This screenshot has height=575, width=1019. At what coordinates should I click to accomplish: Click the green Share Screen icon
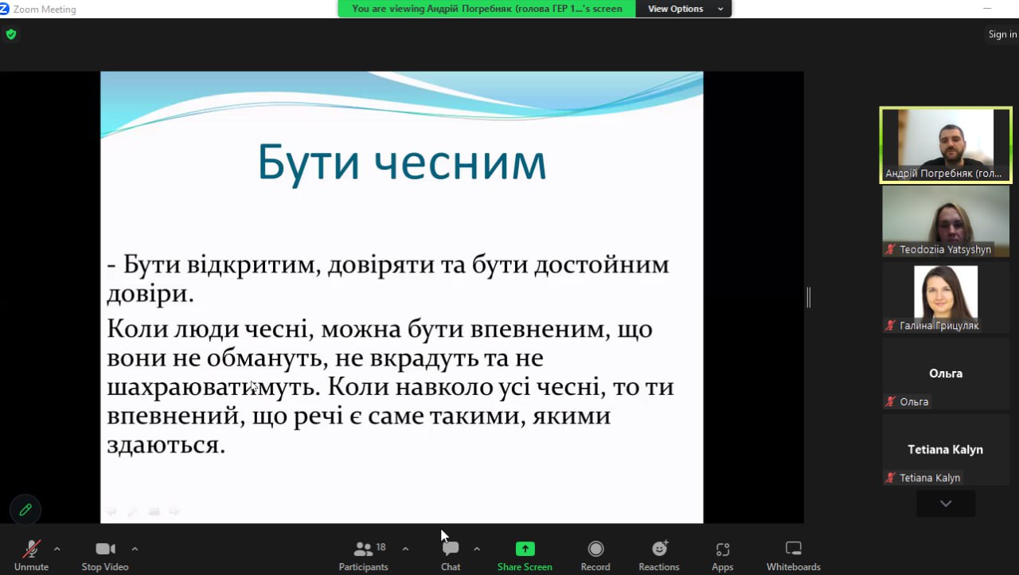(525, 549)
